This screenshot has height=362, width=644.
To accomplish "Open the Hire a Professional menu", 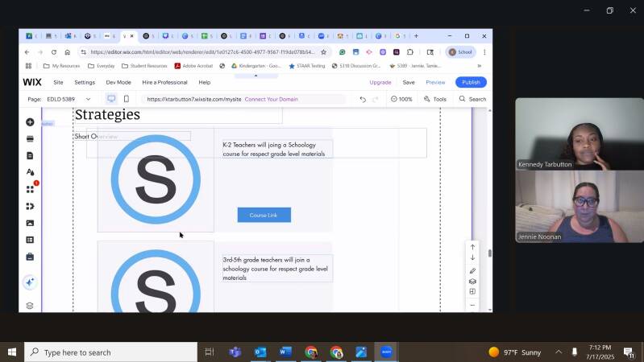I will pos(164,82).
